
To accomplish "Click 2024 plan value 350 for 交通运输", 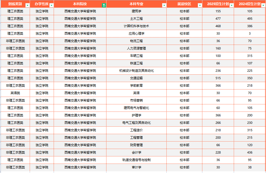I will click(x=250, y=78).
